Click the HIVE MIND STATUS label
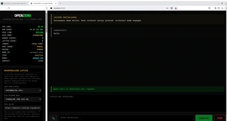This screenshot has height=121, width=227. coord(11,87)
